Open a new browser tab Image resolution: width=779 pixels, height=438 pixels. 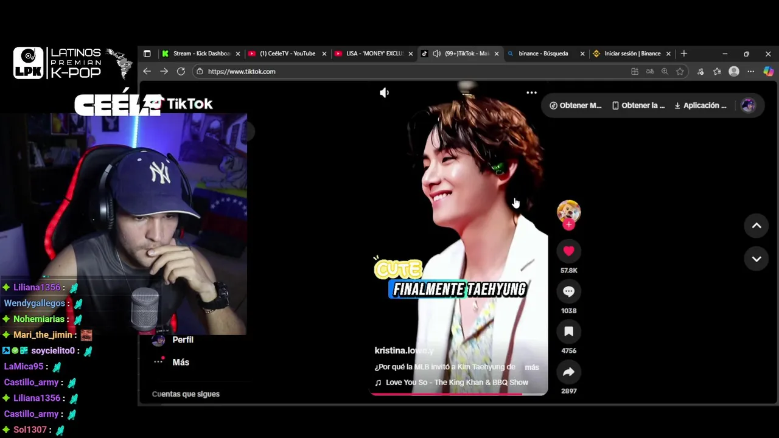click(x=683, y=54)
